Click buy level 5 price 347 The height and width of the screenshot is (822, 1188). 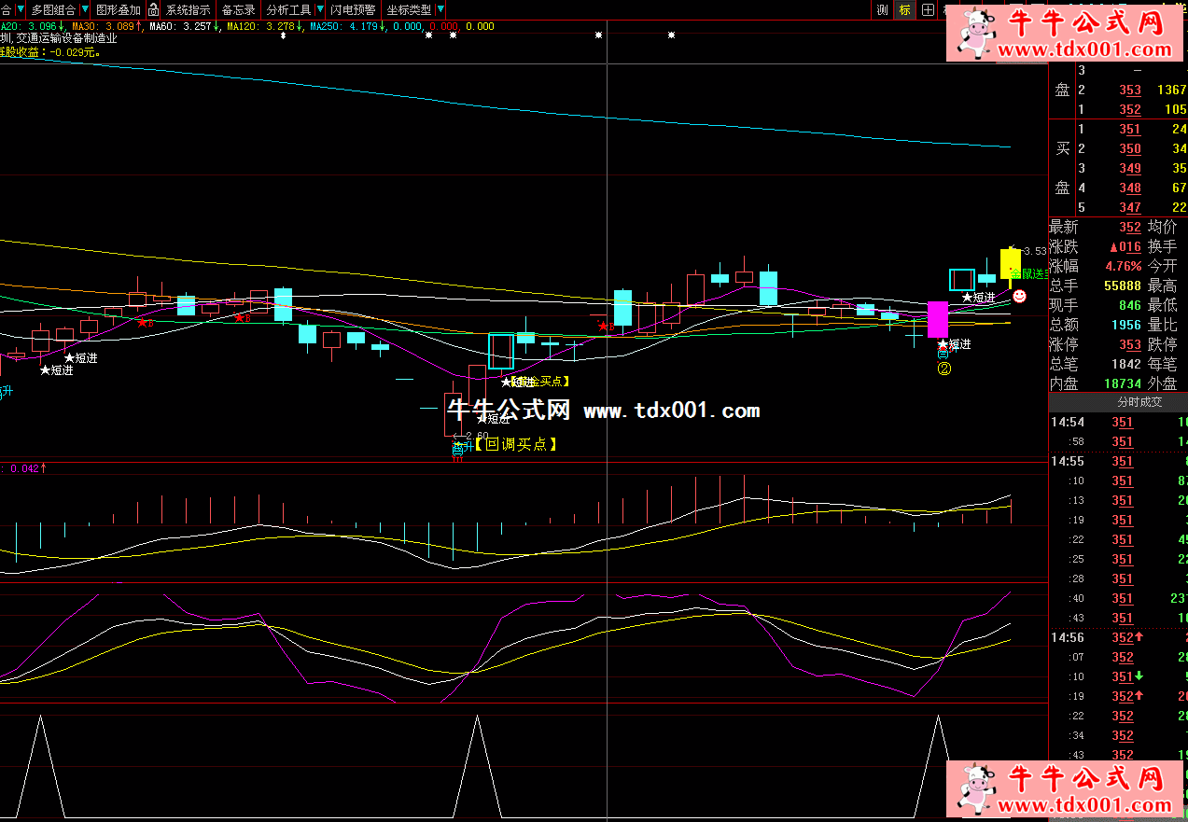click(1130, 208)
